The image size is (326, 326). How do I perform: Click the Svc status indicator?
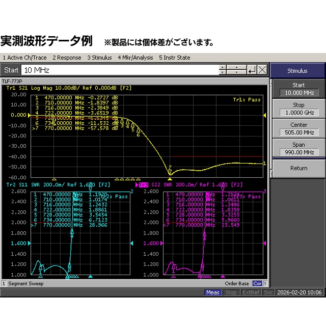(268, 292)
